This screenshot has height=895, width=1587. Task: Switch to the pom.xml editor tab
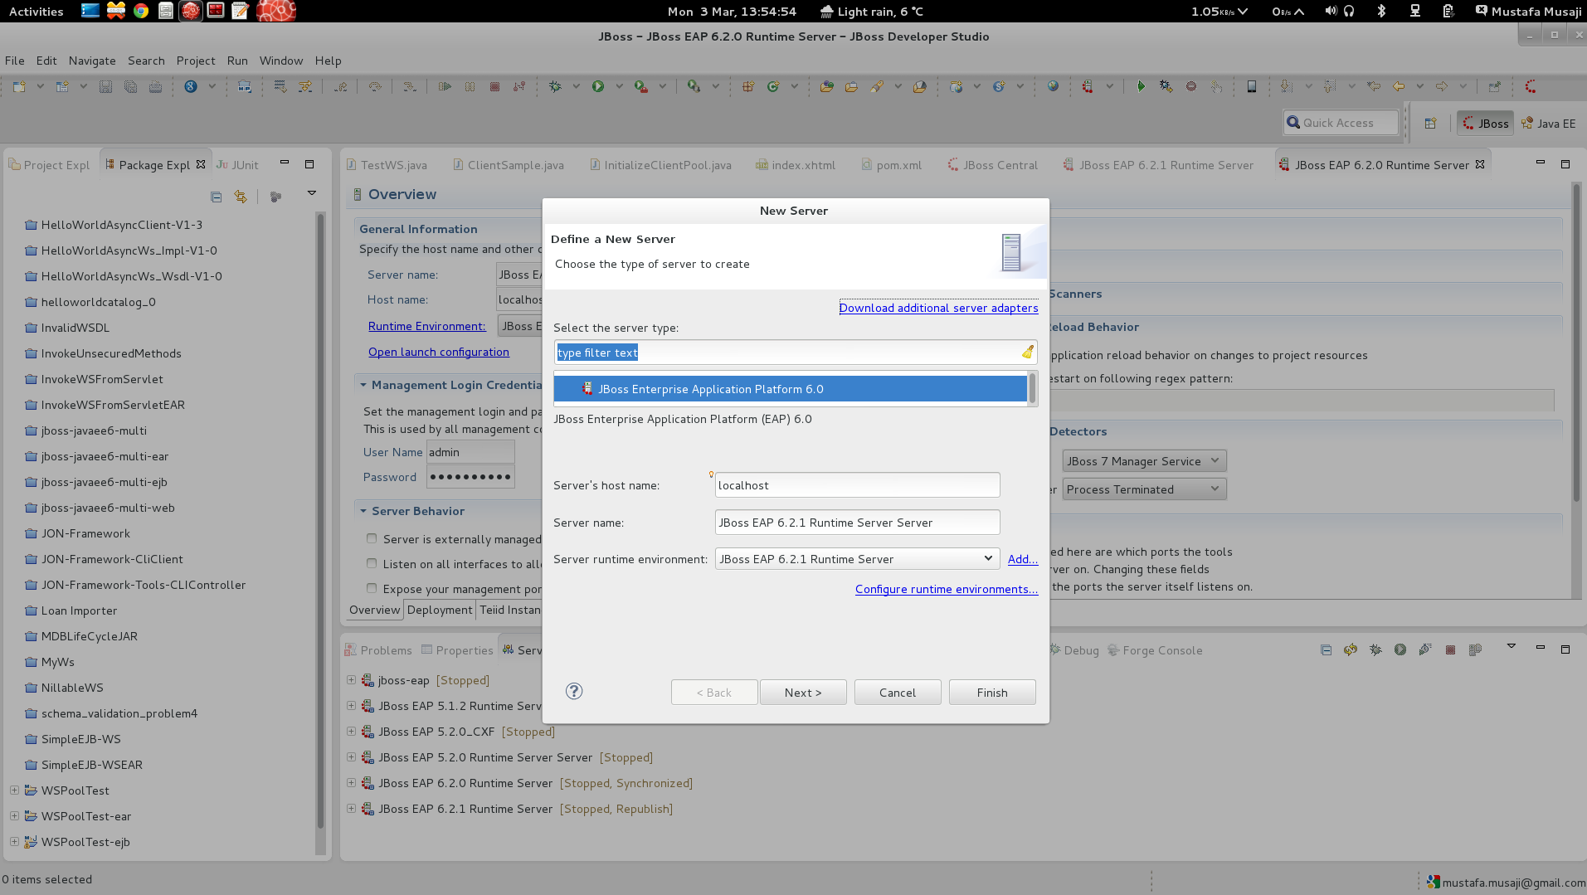coord(892,165)
